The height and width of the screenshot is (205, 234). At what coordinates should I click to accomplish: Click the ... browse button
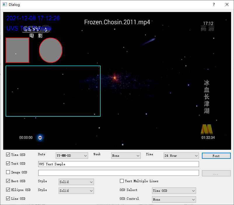click(216, 173)
